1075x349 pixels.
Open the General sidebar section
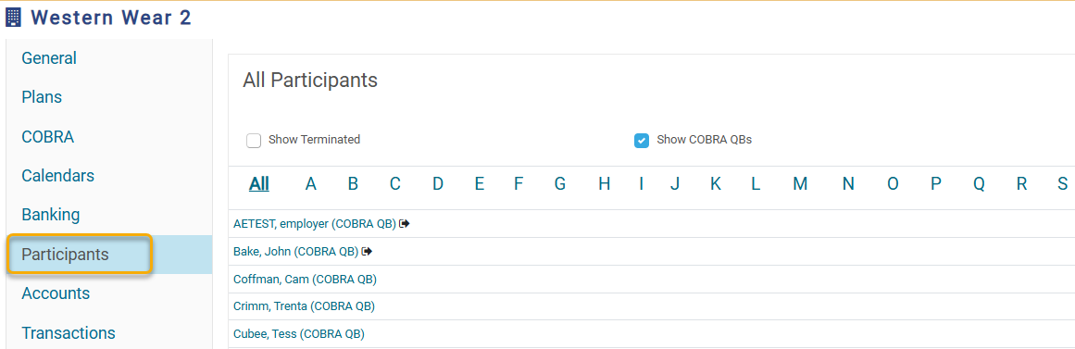pos(49,58)
